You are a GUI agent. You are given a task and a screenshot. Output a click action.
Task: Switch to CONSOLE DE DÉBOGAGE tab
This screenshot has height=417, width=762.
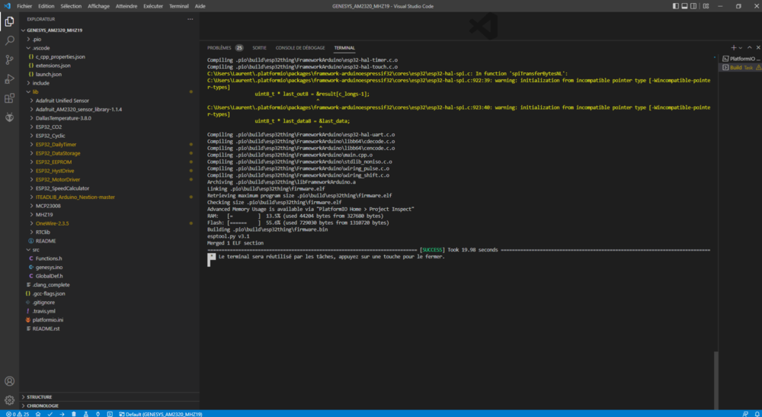pos(300,47)
